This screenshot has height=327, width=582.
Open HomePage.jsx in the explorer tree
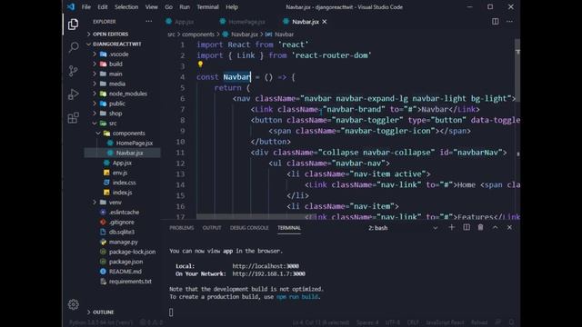click(134, 144)
